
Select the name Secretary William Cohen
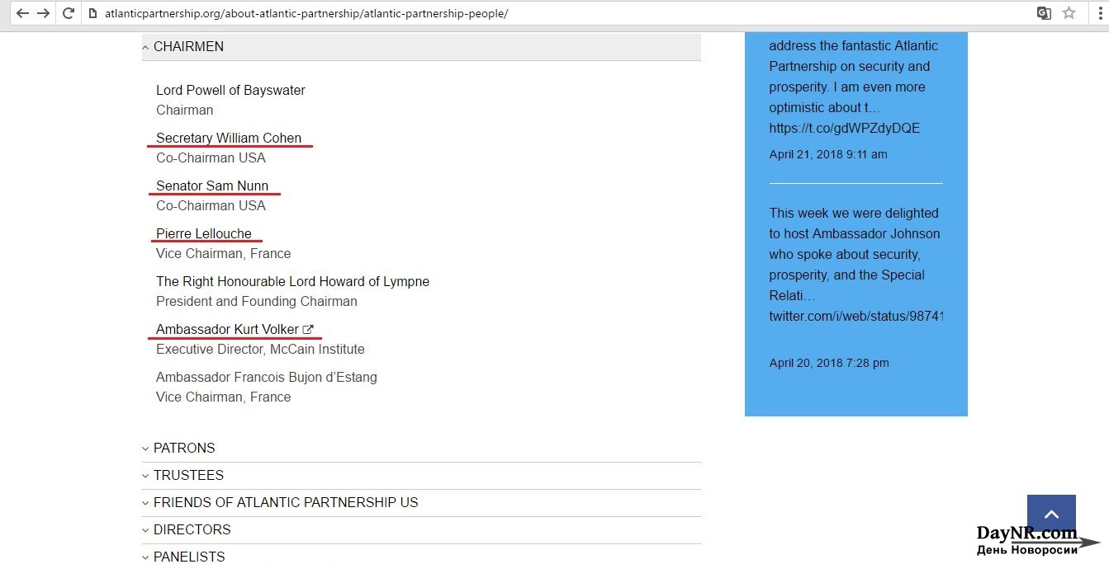click(x=229, y=138)
